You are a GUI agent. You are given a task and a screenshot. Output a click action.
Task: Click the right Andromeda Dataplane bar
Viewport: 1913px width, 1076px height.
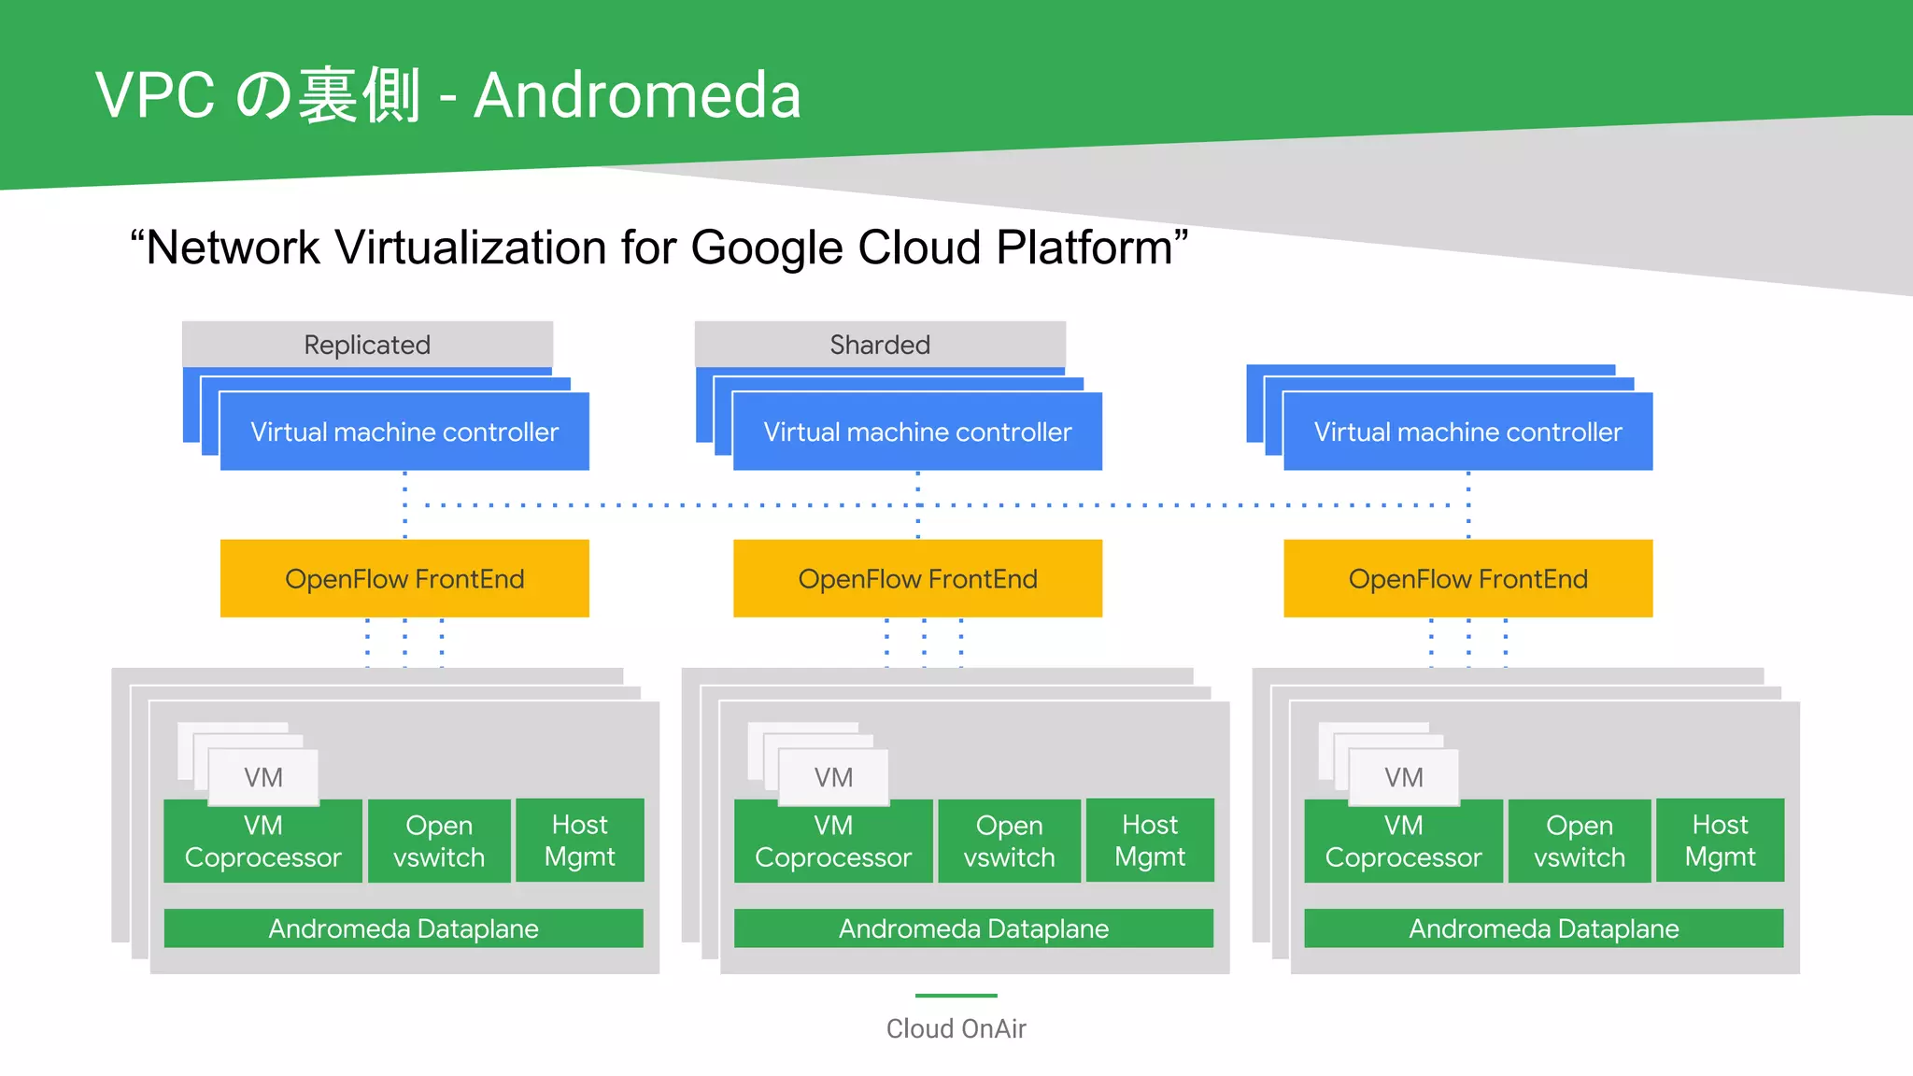tap(1543, 928)
